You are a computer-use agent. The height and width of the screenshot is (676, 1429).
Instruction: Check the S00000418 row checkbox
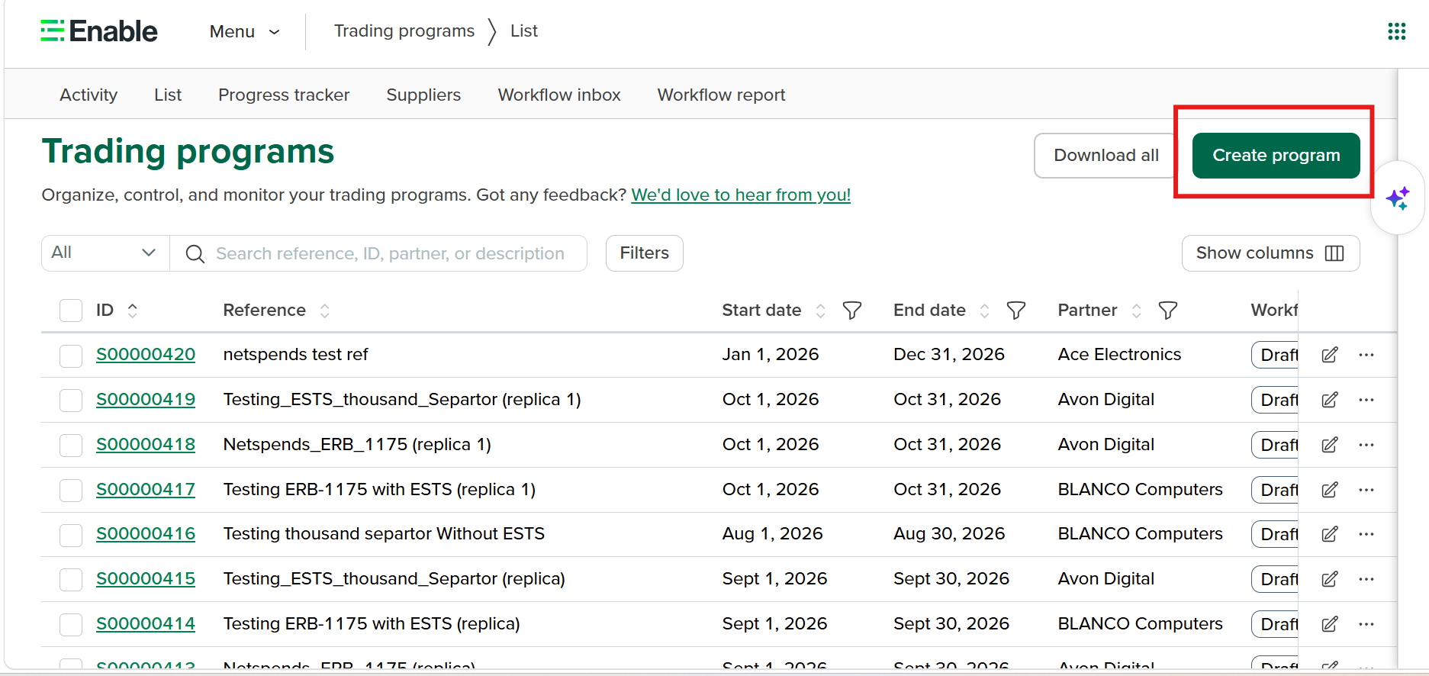coord(71,446)
